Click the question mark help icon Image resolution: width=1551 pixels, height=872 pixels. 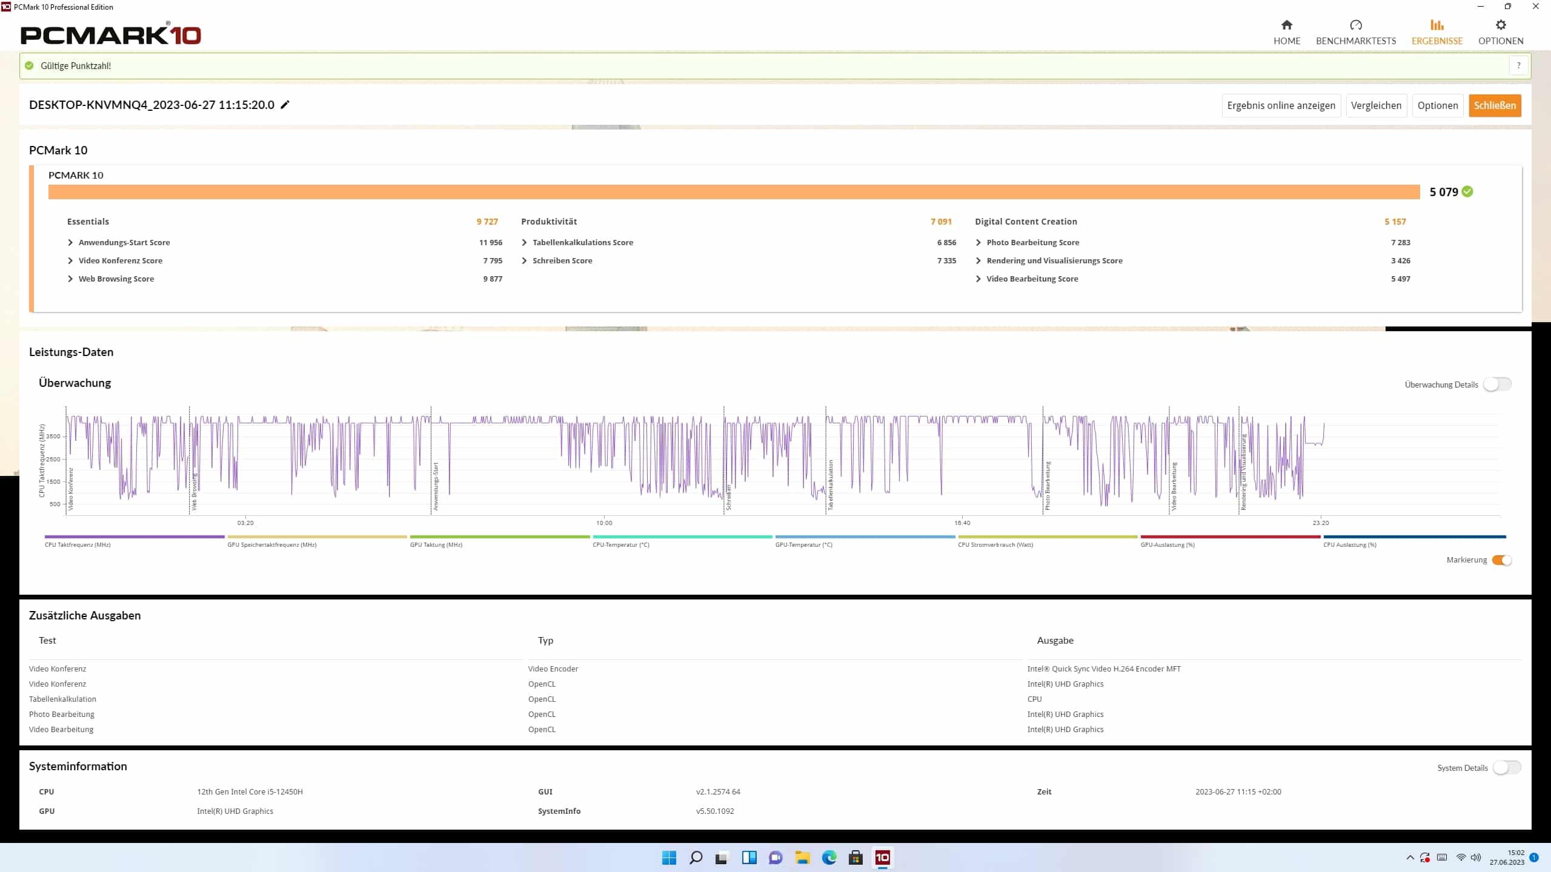pos(1518,66)
